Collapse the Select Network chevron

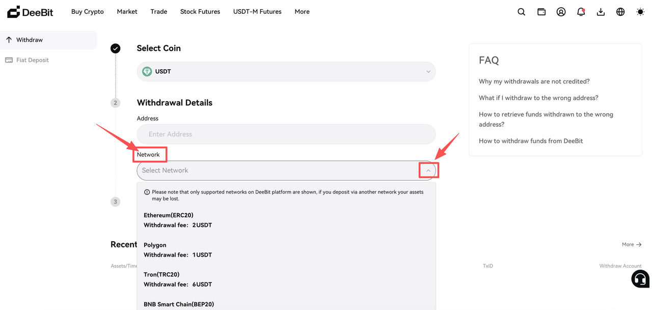(x=428, y=171)
